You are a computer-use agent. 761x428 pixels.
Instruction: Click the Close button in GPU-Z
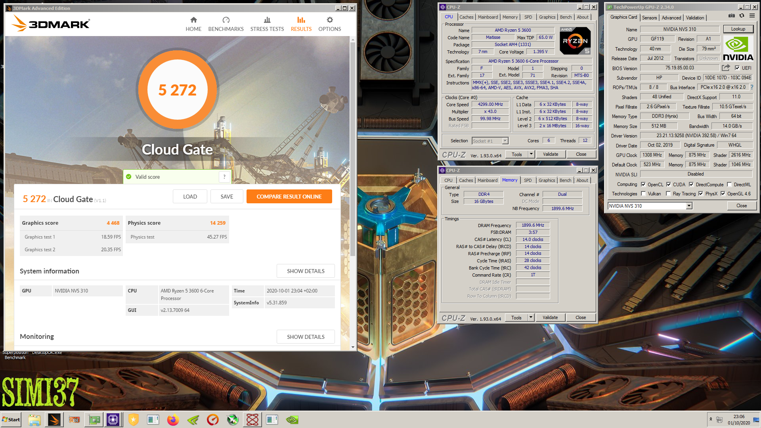[741, 206]
